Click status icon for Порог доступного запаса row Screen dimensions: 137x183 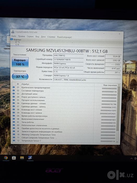click(x=14, y=97)
